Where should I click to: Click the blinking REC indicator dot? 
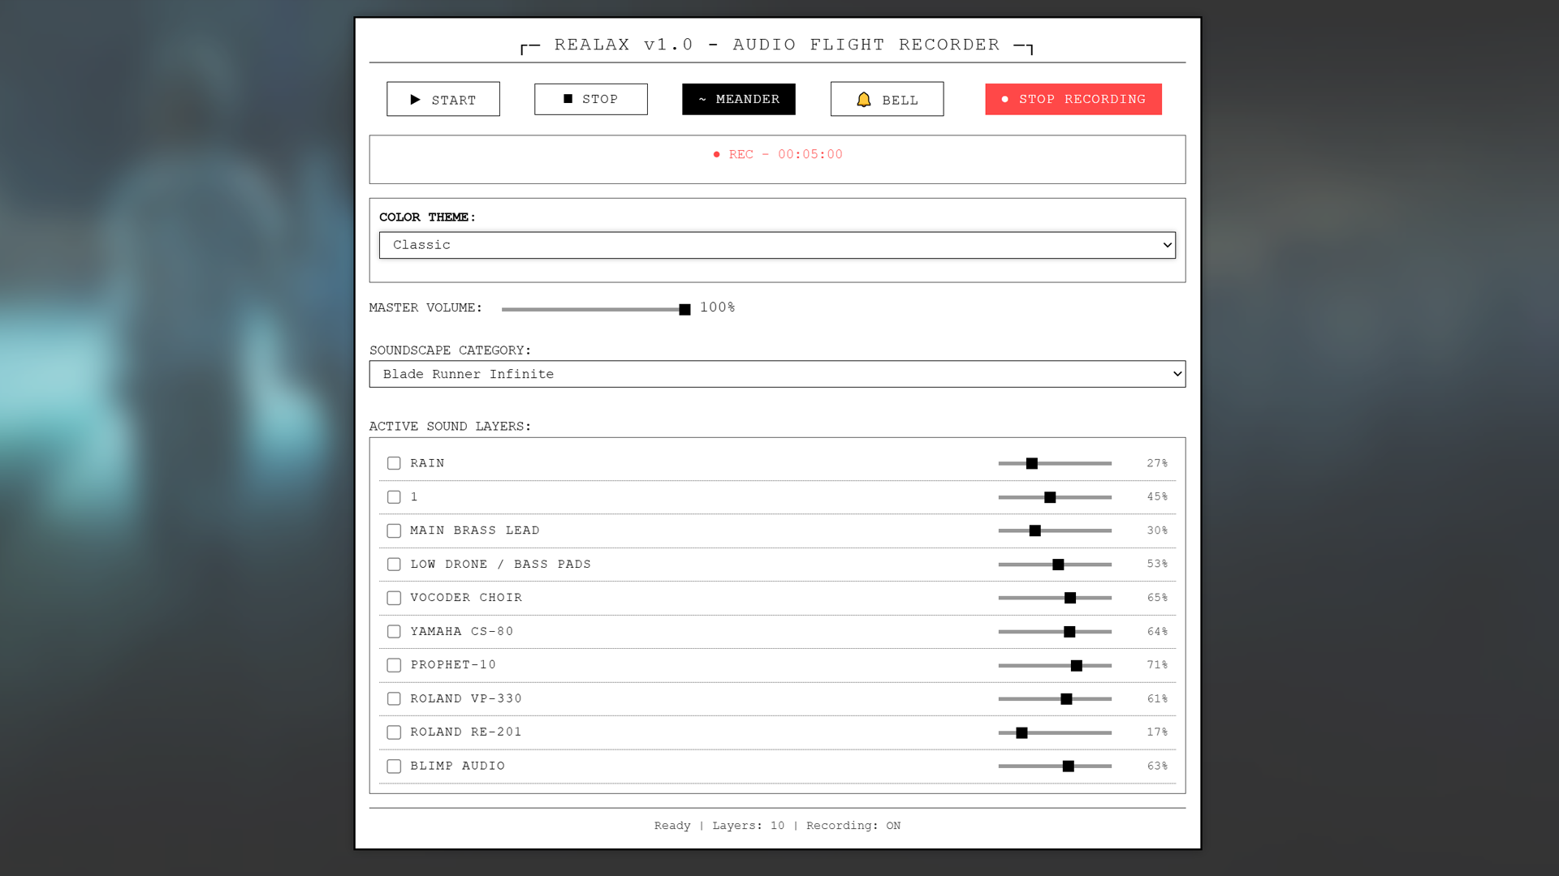(716, 154)
